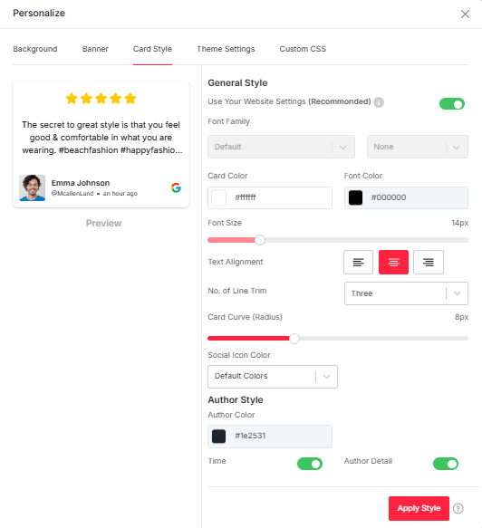Viewport: 482px width, 528px height.
Task: Toggle Use Your Website Settings switch
Action: (452, 104)
